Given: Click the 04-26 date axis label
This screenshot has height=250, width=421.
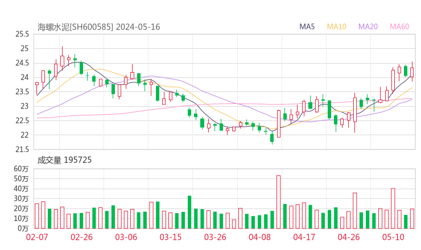Looking at the screenshot, I should point(349,237).
